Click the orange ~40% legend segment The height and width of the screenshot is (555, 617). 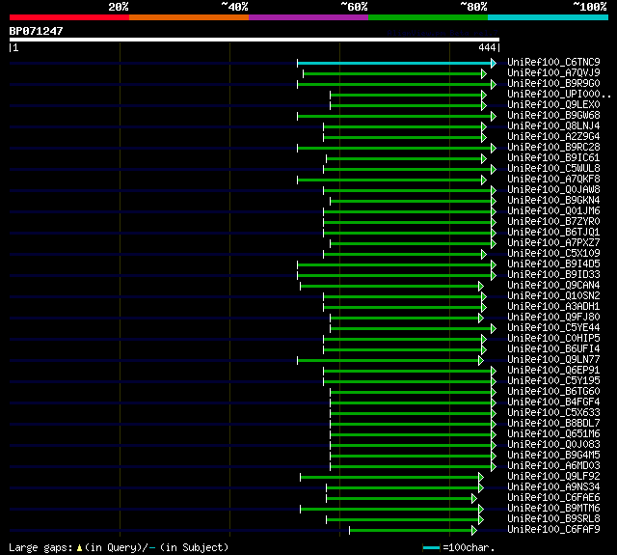point(189,17)
